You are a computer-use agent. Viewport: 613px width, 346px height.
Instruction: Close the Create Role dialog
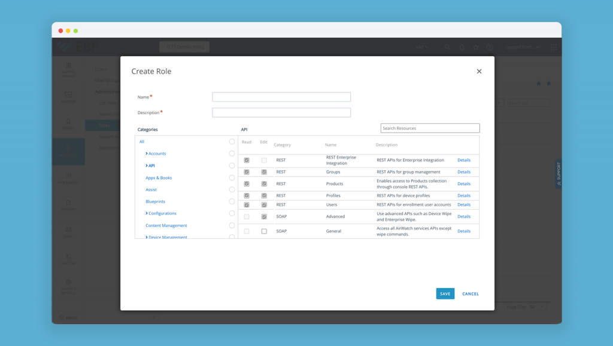click(479, 71)
